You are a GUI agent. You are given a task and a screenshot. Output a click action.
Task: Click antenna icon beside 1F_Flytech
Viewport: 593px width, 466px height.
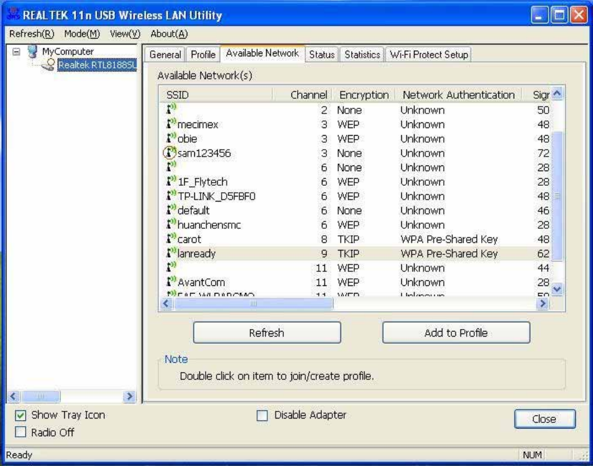pyautogui.click(x=171, y=181)
